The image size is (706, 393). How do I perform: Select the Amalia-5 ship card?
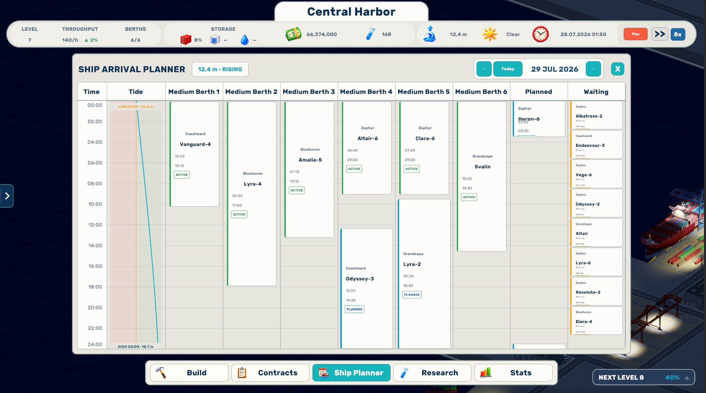point(309,170)
